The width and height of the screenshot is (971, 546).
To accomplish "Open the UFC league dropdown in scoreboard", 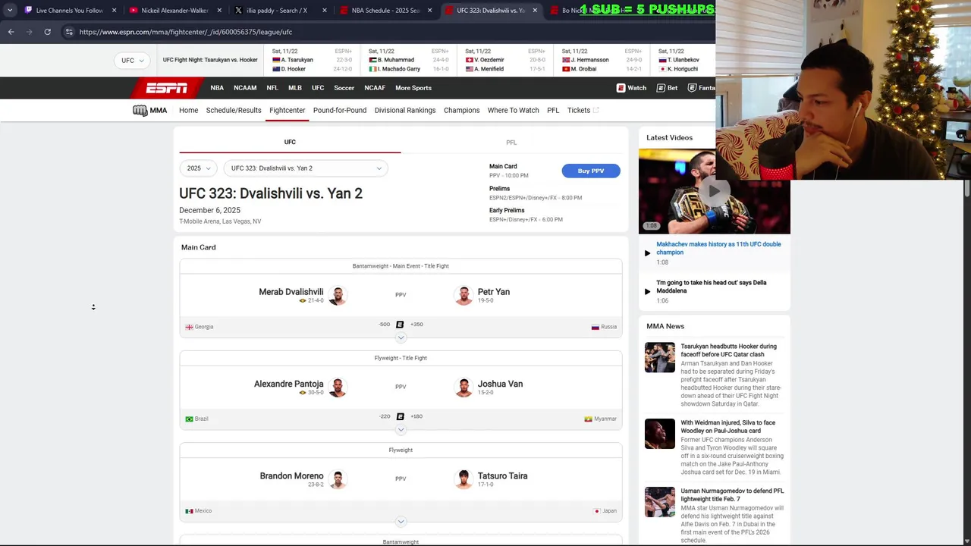I will click(132, 61).
